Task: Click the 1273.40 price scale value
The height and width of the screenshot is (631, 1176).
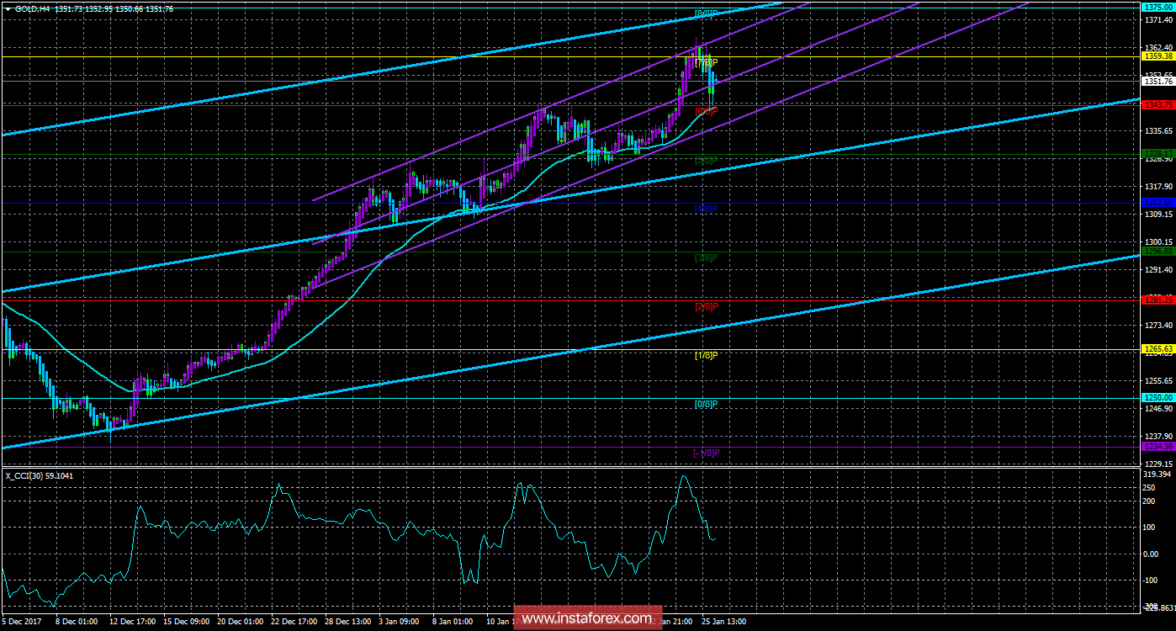Action: coord(1157,325)
